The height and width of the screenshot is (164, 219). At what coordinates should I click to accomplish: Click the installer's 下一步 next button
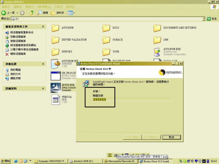(151, 137)
